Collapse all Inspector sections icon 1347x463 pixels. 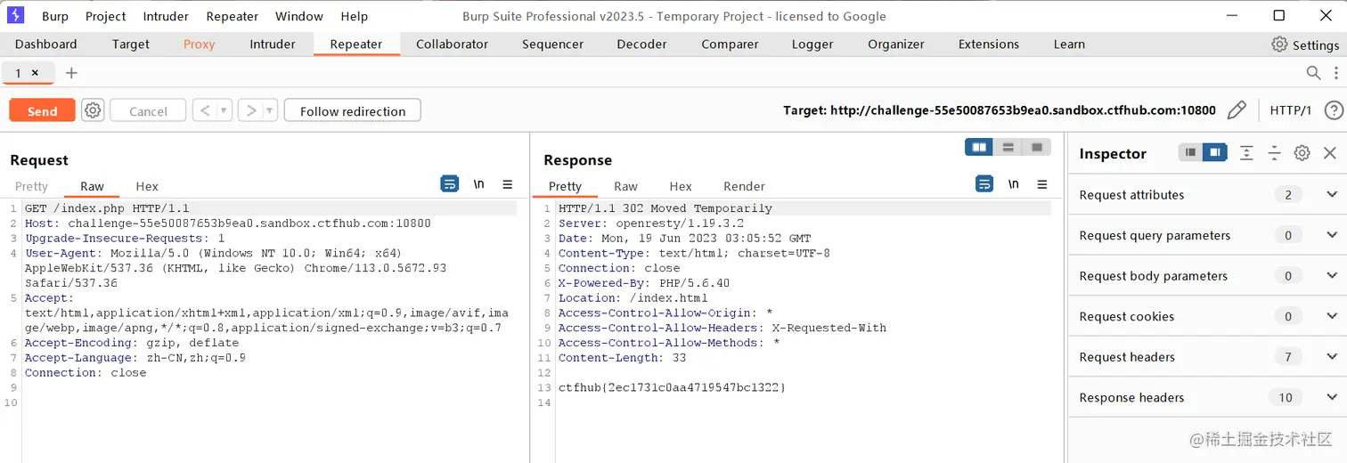pyautogui.click(x=1274, y=153)
